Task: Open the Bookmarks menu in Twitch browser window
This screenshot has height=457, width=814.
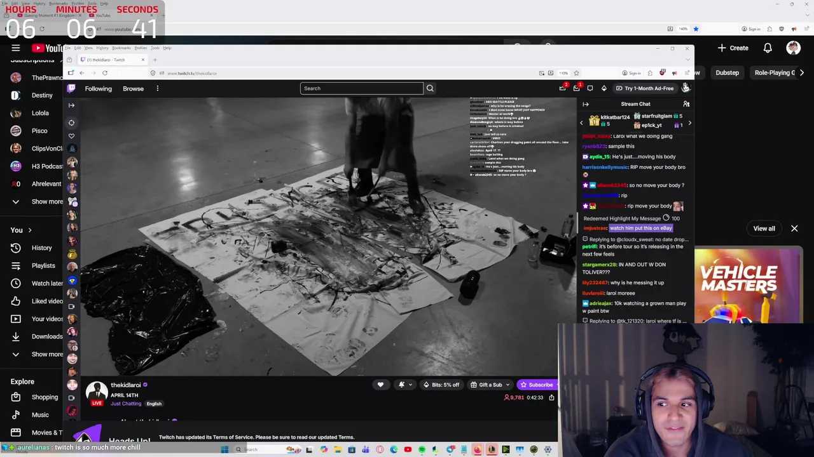Action: tap(121, 48)
